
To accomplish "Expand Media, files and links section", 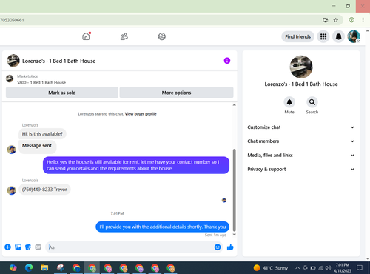I will point(301,156).
